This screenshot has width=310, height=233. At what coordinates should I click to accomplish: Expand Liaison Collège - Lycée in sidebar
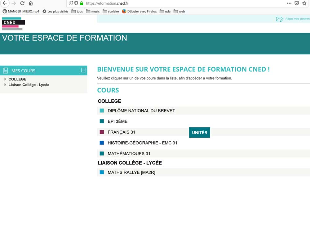pos(5,85)
